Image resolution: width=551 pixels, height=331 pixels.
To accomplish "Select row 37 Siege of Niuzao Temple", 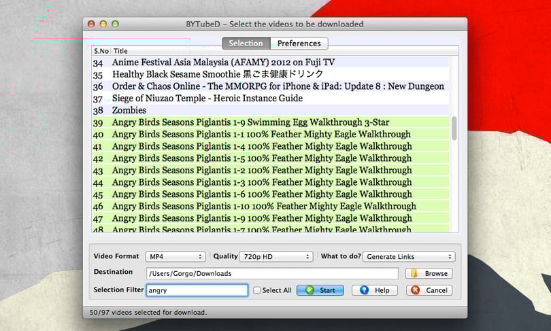I will (271, 99).
